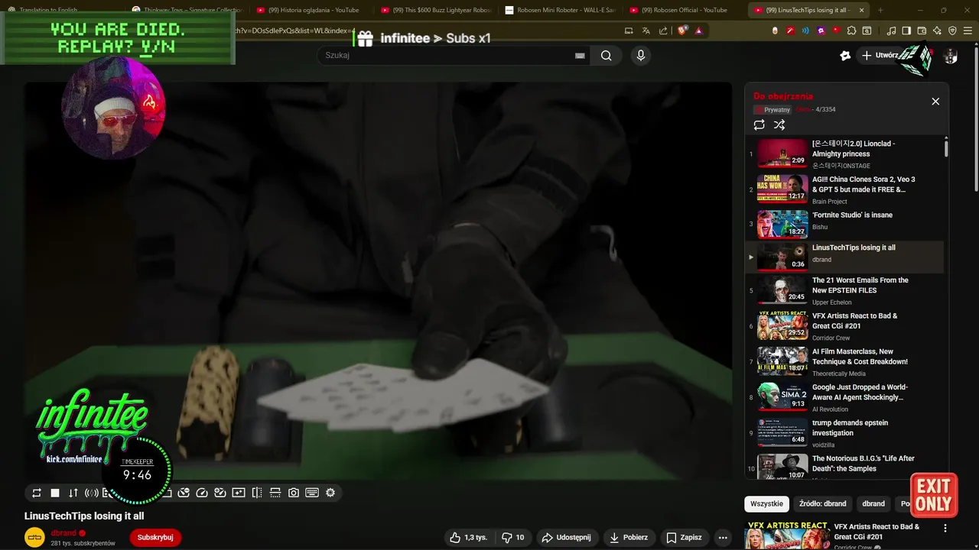The width and height of the screenshot is (979, 550).
Task: Play Lionclad - Almighty princess playlist item
Action: tap(844, 154)
